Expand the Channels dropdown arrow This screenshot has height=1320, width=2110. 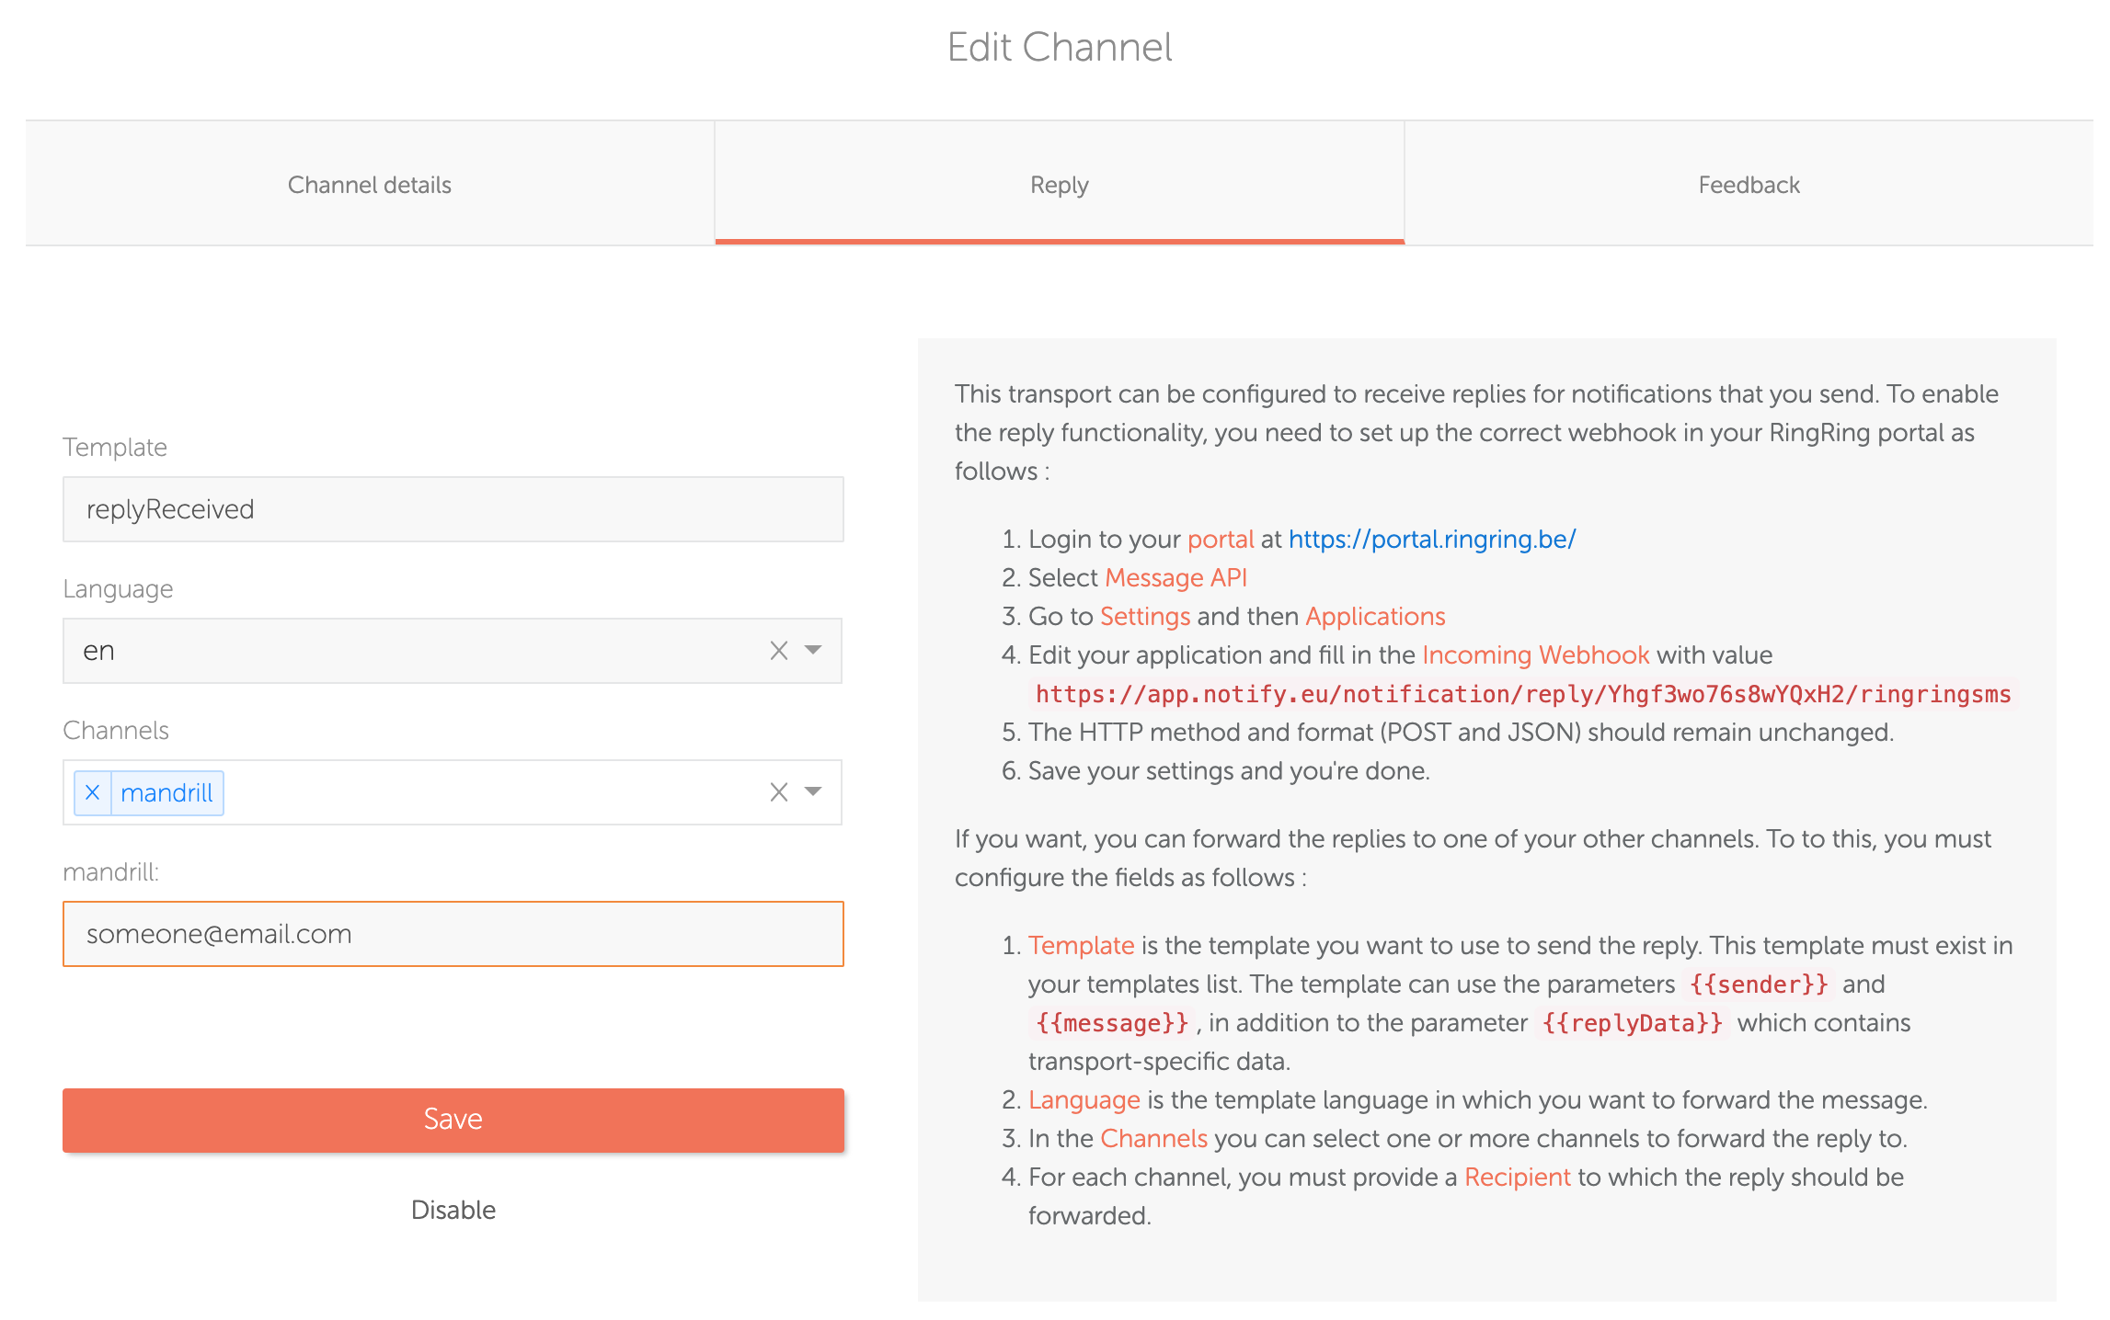813,792
